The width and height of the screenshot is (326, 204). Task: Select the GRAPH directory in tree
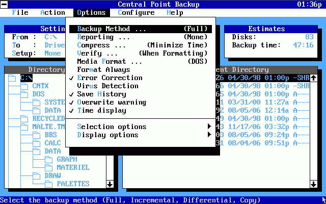(67, 160)
